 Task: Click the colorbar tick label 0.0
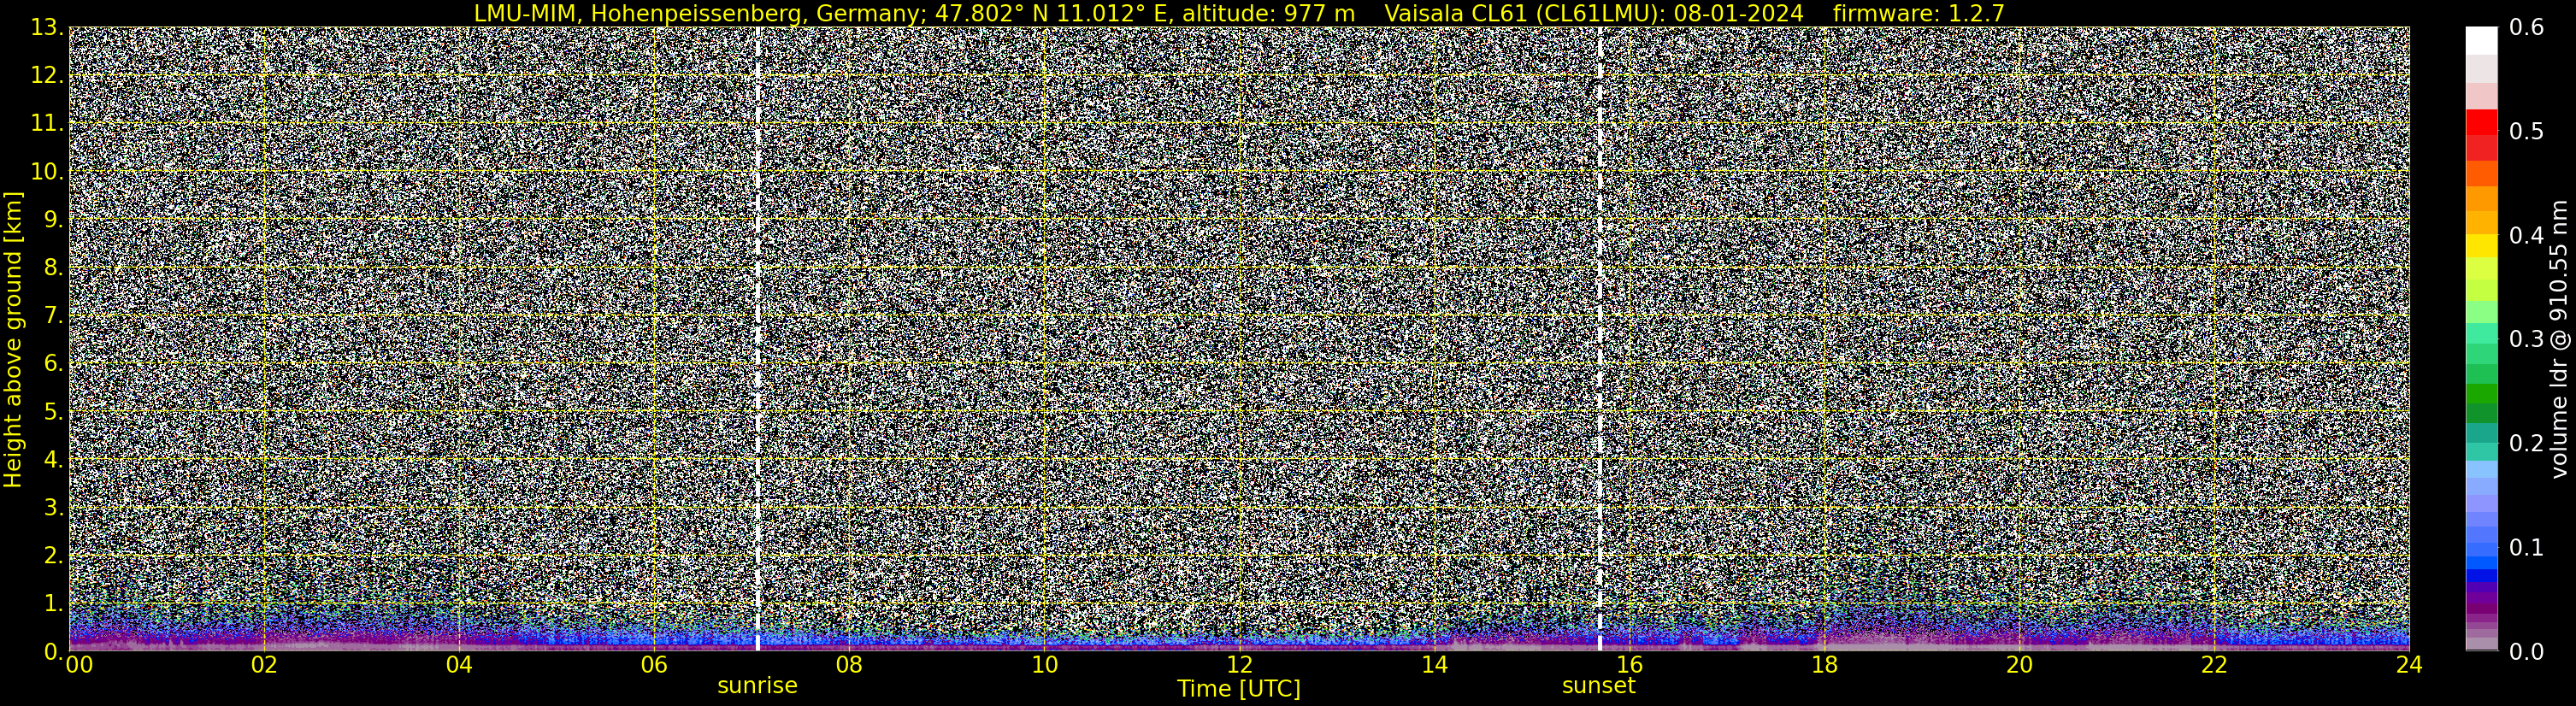(x=2526, y=652)
